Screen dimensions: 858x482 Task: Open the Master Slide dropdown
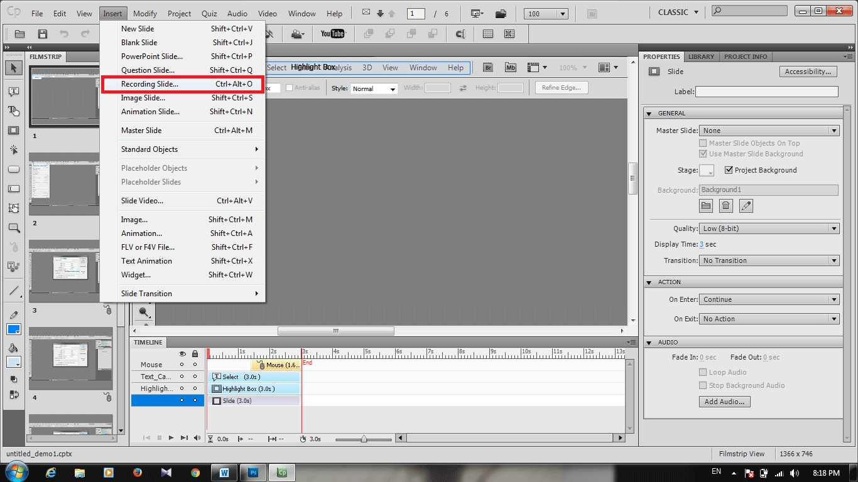click(769, 131)
